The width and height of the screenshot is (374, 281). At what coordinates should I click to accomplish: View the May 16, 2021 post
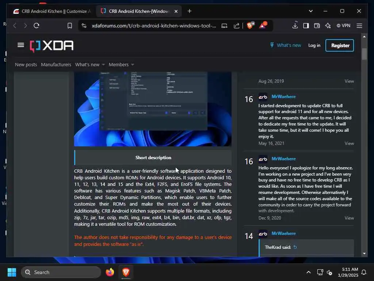pyautogui.click(x=349, y=143)
